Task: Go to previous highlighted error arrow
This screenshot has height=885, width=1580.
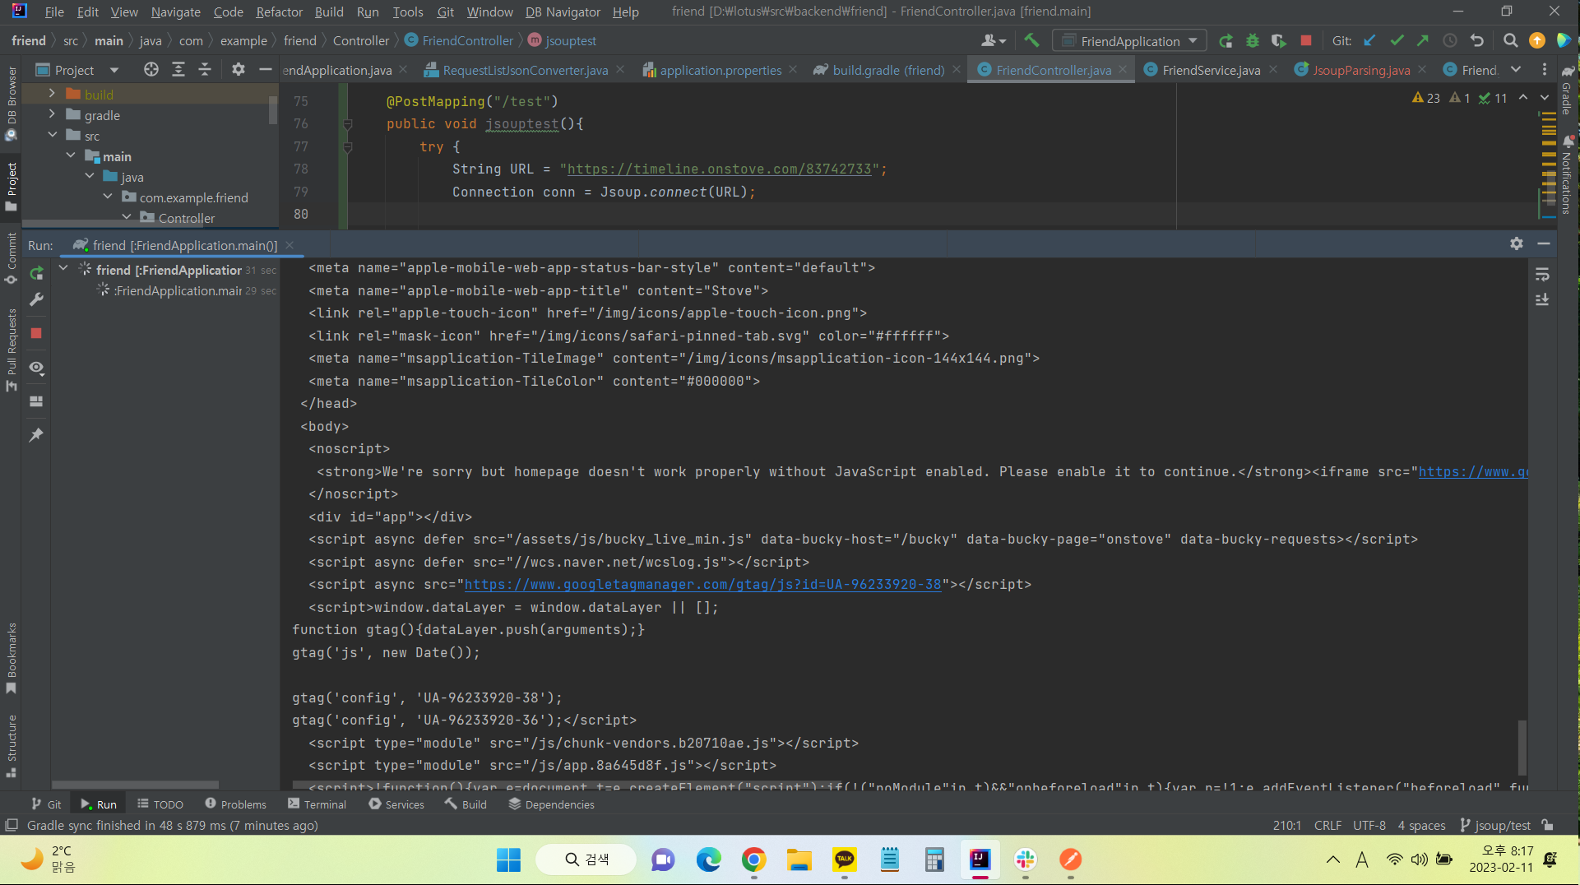Action: pyautogui.click(x=1523, y=97)
